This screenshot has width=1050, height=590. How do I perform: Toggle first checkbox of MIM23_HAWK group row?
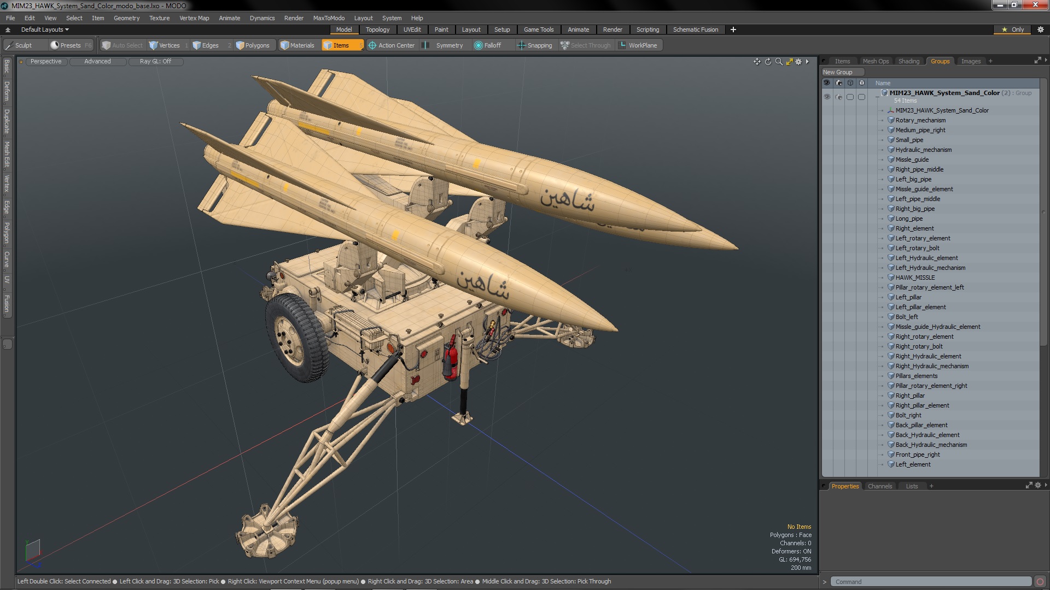tap(850, 97)
